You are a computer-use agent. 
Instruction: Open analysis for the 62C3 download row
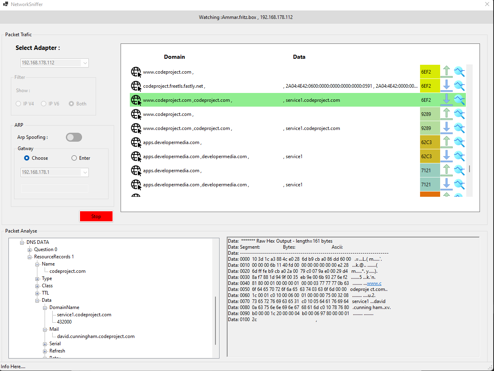pos(459,156)
